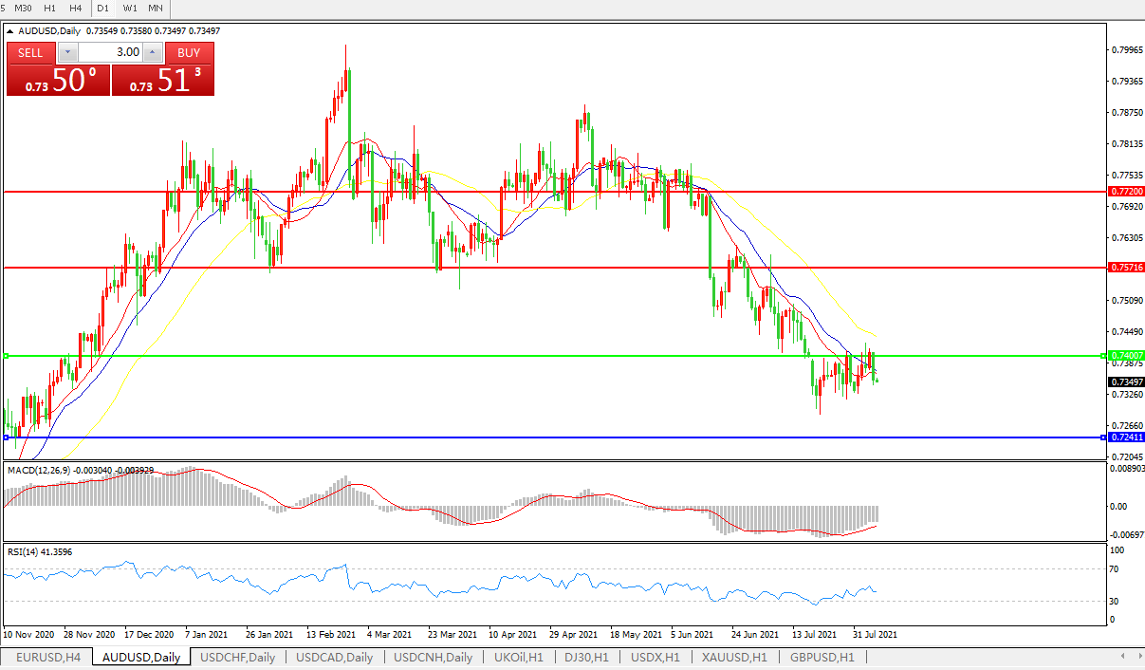This screenshot has width=1145, height=670.
Task: Open the EURUSD,H4 chart tab
Action: tap(46, 657)
